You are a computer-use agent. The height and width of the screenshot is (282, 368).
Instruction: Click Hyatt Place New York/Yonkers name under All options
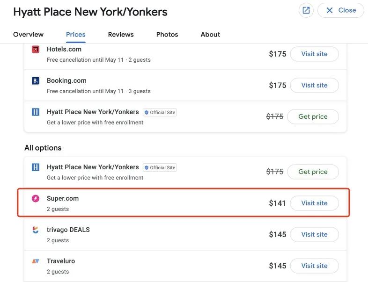(93, 167)
